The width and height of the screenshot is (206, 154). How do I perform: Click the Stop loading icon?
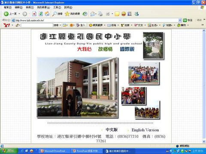(x=34, y=14)
